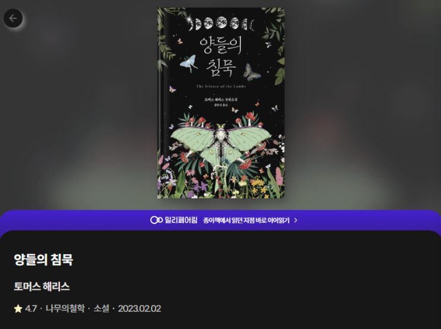Click the 밀리페어링 linked-rings logo icon

(x=156, y=220)
